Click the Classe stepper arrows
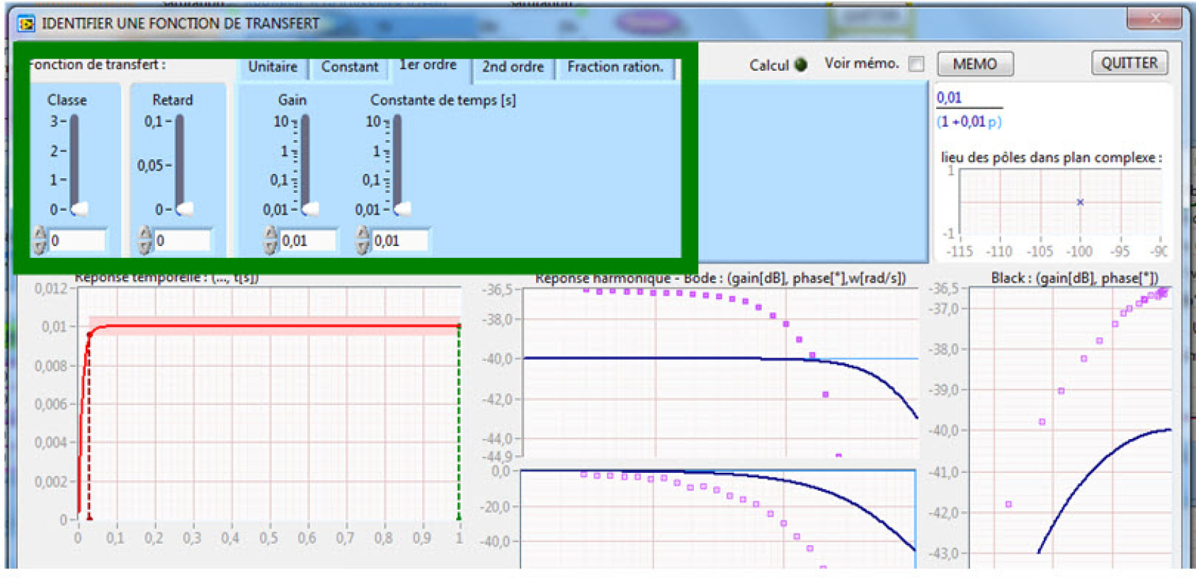The image size is (1196, 579). [x=40, y=240]
